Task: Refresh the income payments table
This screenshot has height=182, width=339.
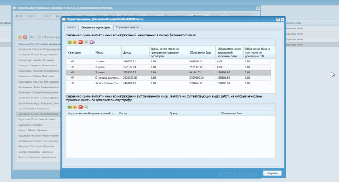Action: pos(86,42)
